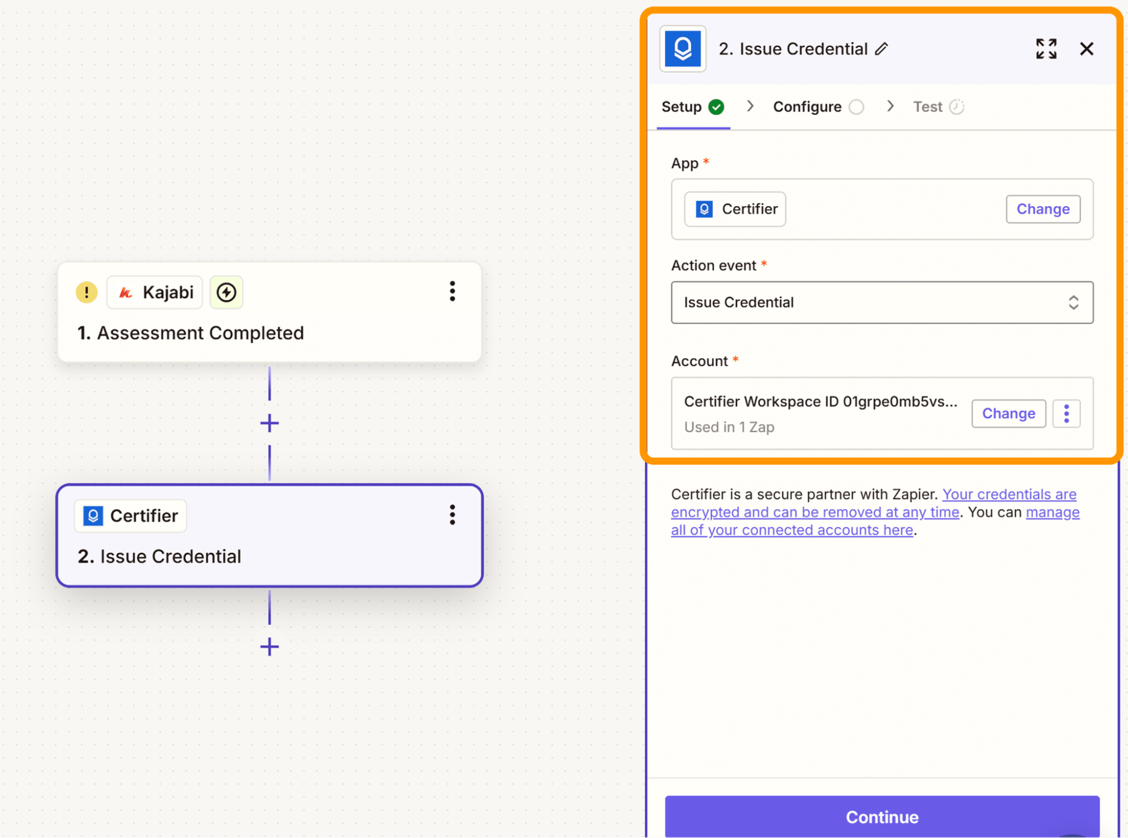Click the Certifier Workspace ID account text
The width and height of the screenshot is (1128, 838).
tap(820, 401)
